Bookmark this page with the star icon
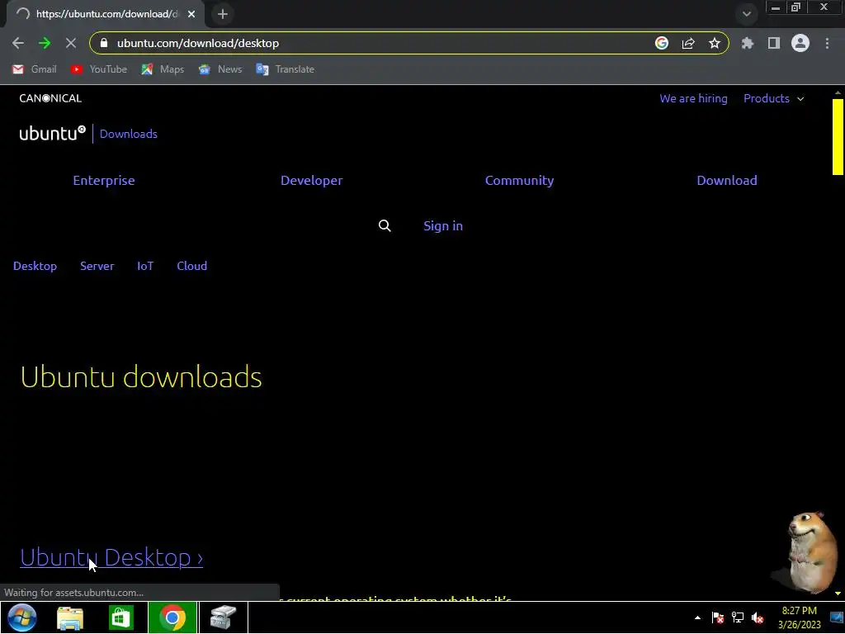 pyautogui.click(x=714, y=43)
